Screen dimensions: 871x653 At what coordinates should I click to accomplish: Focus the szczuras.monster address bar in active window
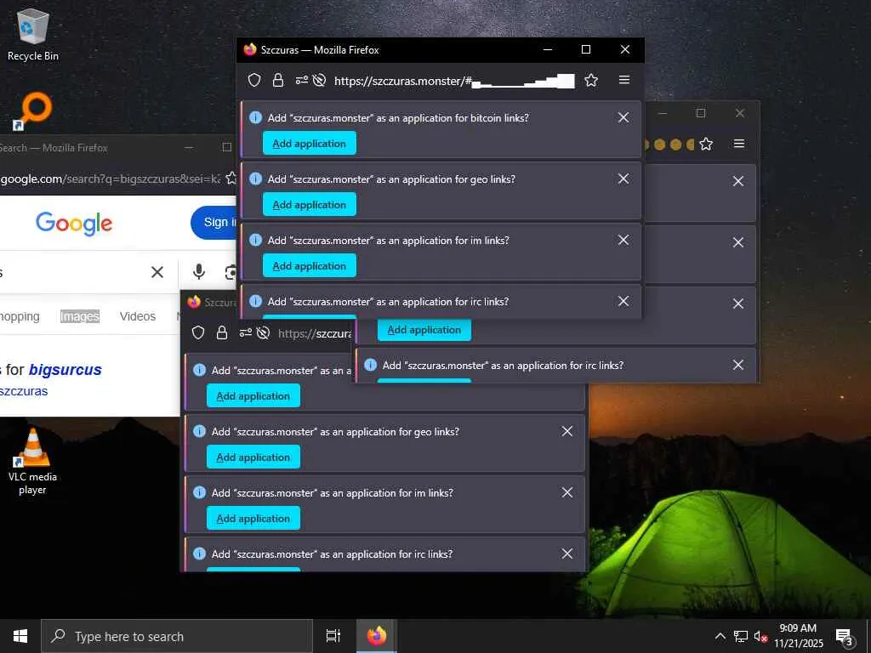pos(454,81)
